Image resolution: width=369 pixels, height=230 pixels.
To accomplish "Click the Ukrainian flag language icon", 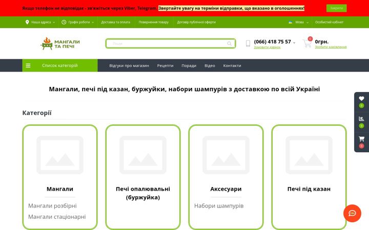I will (x=291, y=22).
